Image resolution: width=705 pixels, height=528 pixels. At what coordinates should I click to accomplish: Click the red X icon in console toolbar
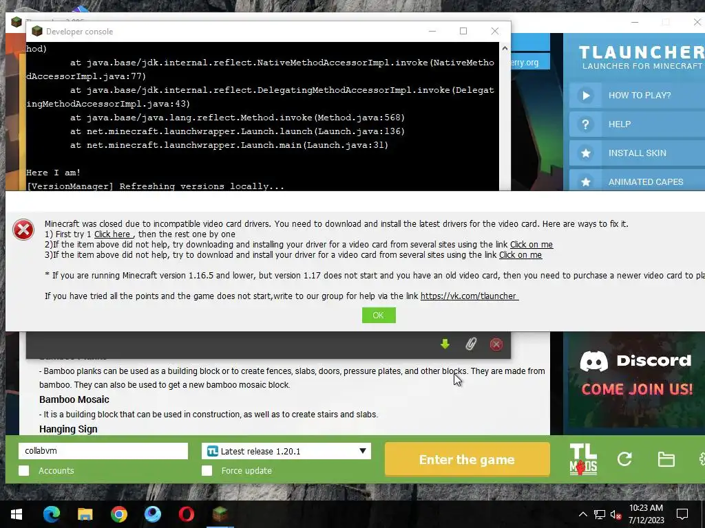pyautogui.click(x=496, y=344)
